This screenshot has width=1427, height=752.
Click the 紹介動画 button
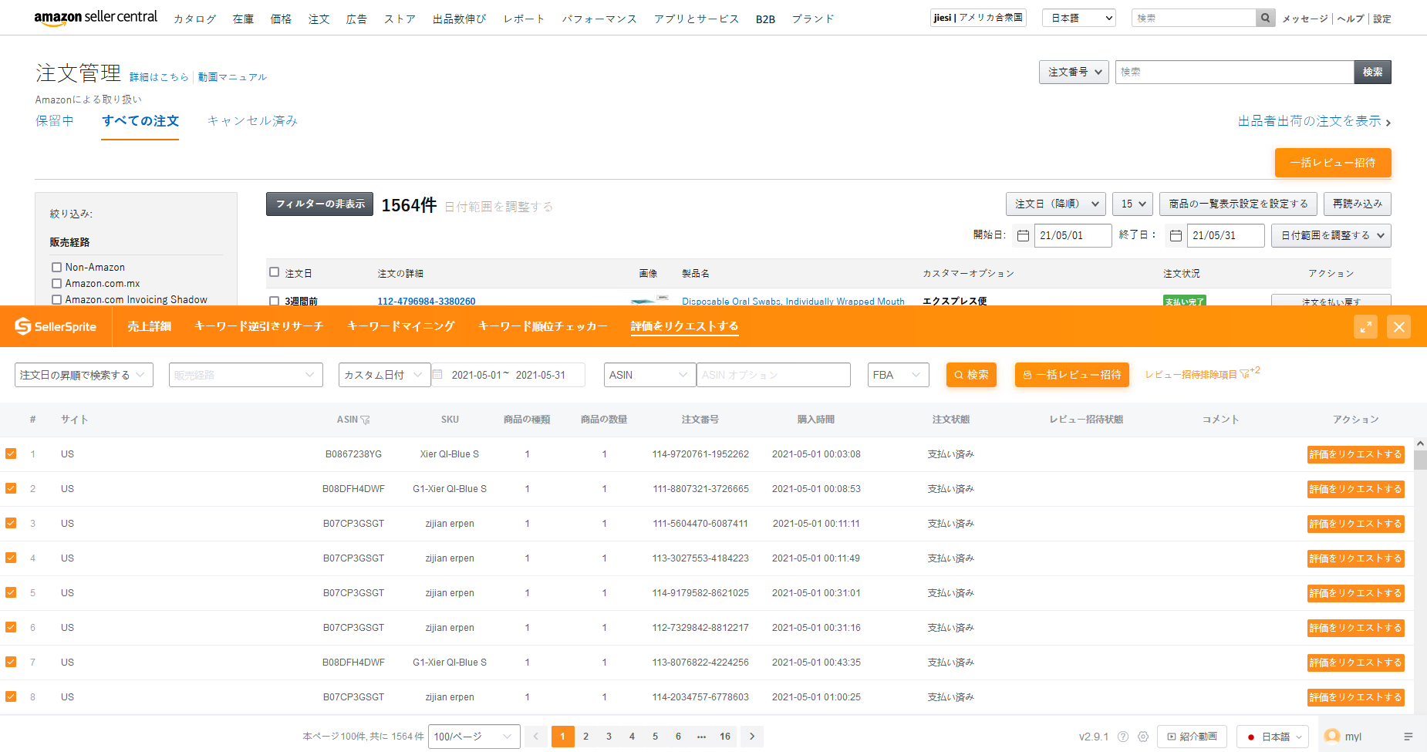[x=1192, y=737]
